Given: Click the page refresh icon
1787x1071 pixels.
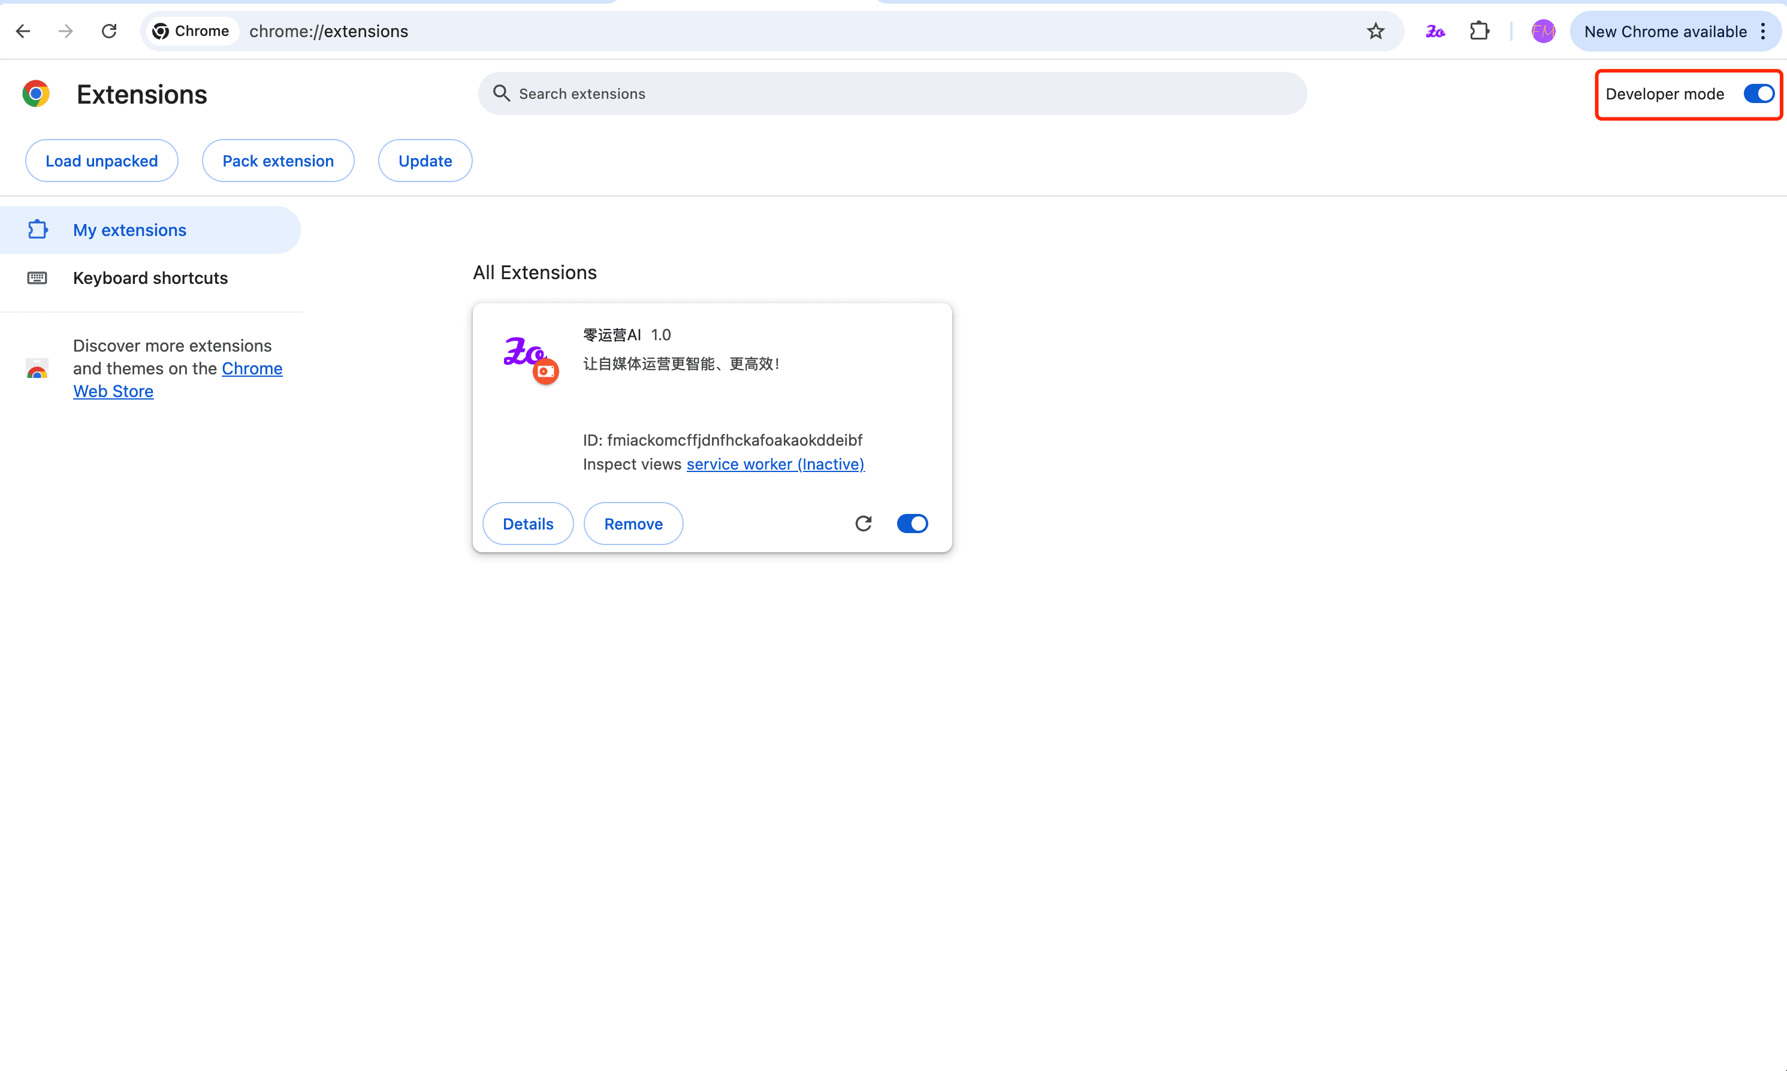Looking at the screenshot, I should tap(108, 31).
